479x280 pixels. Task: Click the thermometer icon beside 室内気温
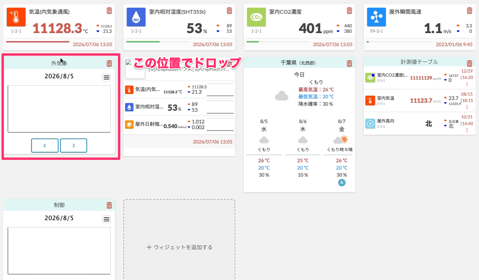click(x=370, y=100)
